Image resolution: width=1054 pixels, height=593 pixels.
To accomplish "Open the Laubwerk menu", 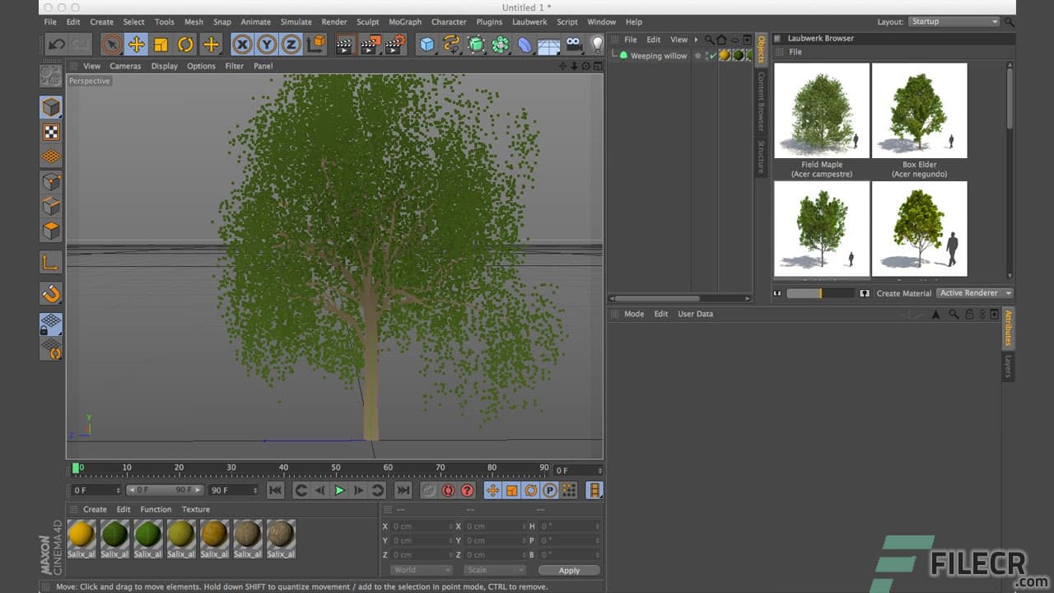I will [529, 22].
